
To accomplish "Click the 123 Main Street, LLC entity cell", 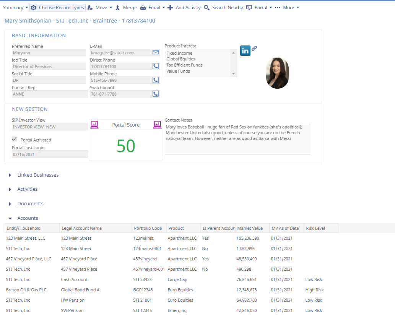I will click(x=26, y=238).
